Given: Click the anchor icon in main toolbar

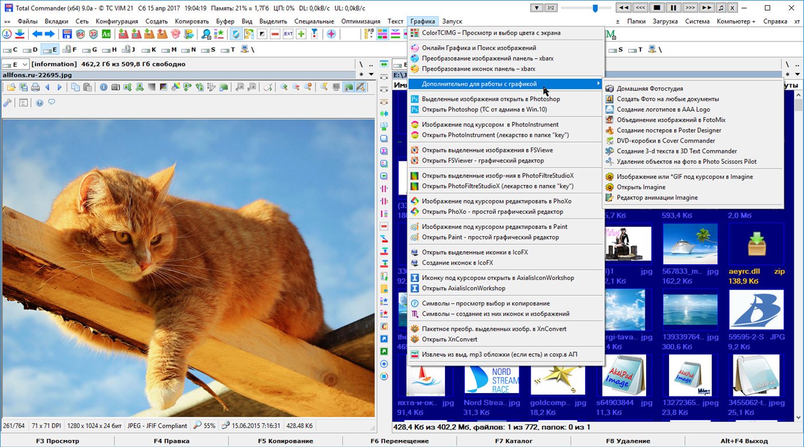Looking at the screenshot, I should click(7, 34).
